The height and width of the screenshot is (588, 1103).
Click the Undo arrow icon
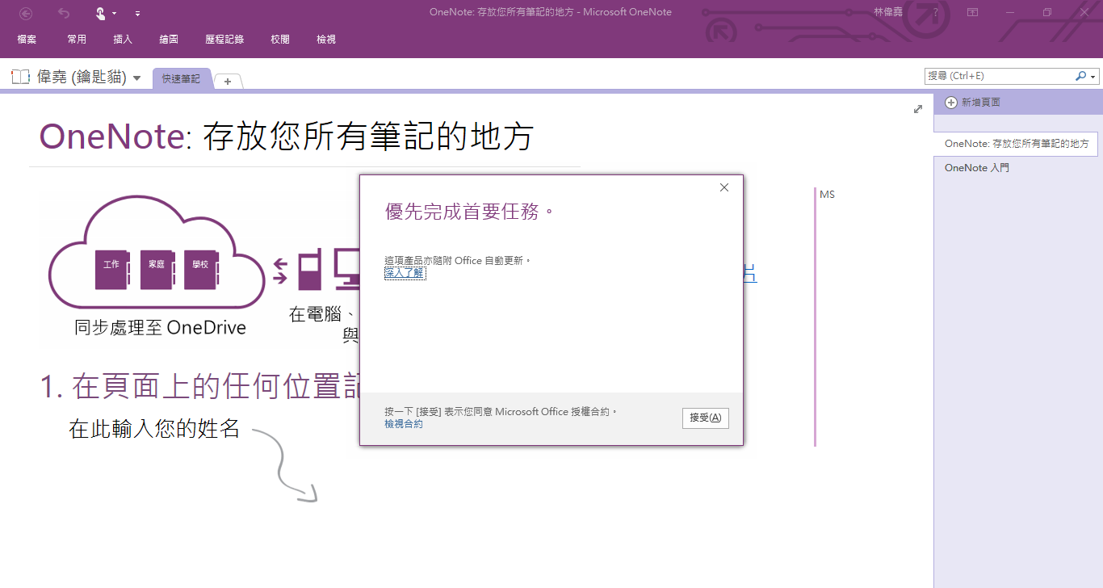(x=65, y=13)
